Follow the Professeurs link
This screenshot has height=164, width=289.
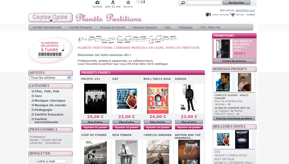(x=38, y=137)
